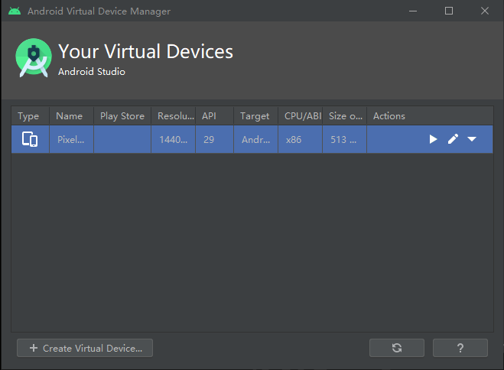
Task: Open the Pixel AVD actions dropdown arrow
Action: (x=472, y=139)
